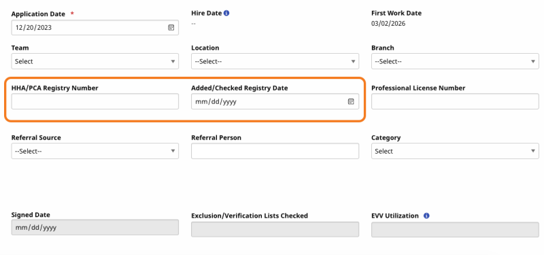Open the Category dropdown
Screen dimensions: 544x255
click(455, 151)
